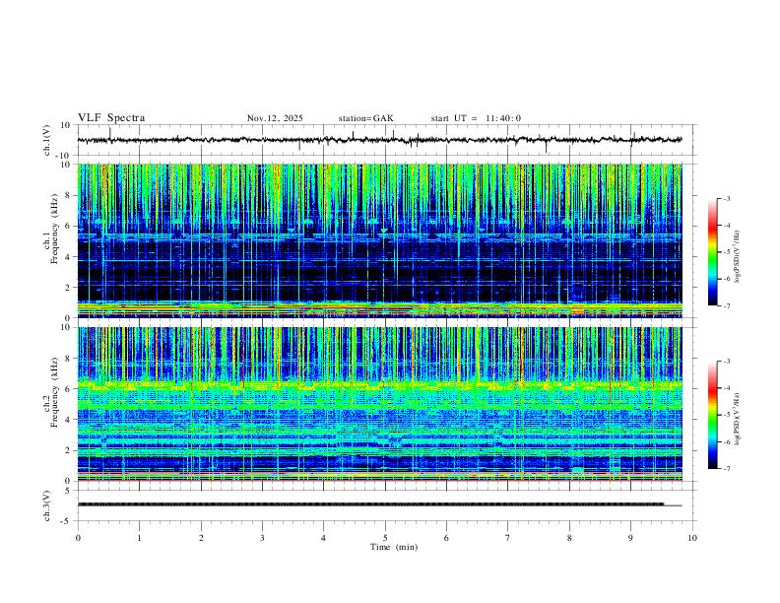Image resolution: width=780 pixels, height=603 pixels.
Task: Select the "start UT = 11:40:0" header text
Action: click(476, 118)
